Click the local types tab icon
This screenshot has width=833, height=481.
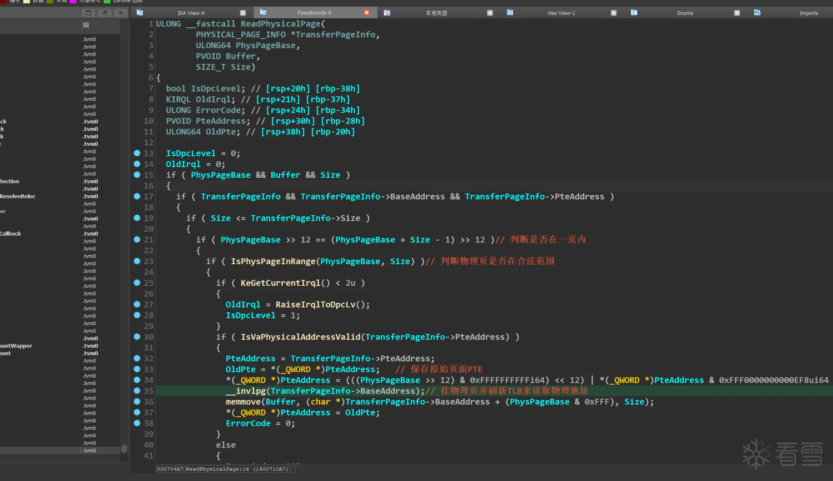point(387,13)
